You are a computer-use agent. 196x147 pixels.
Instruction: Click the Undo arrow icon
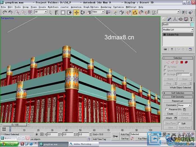tap(5, 12)
